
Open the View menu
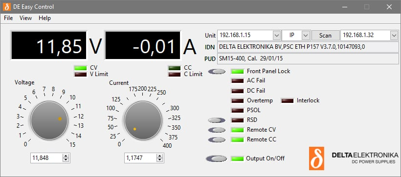(x=25, y=18)
